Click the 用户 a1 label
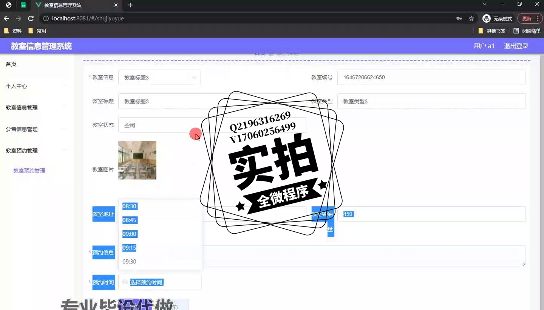The height and width of the screenshot is (310, 544). point(484,46)
